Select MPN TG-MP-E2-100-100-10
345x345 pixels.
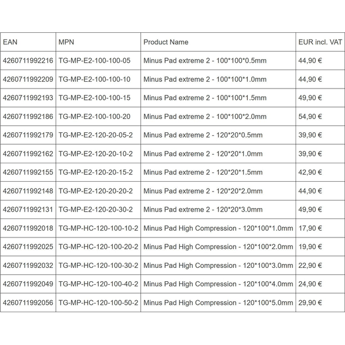point(94,79)
